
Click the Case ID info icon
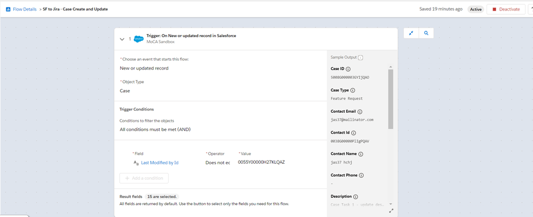pyautogui.click(x=348, y=69)
